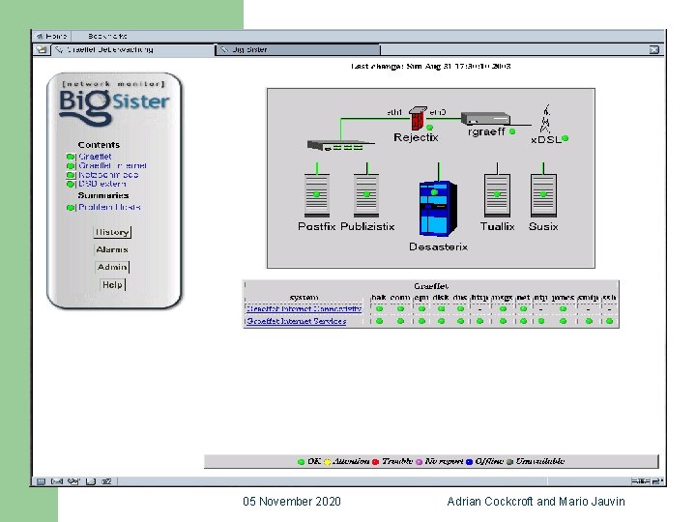This screenshot has height=522, width=696.
Task: Open the Postfix server icon
Action: point(317,195)
